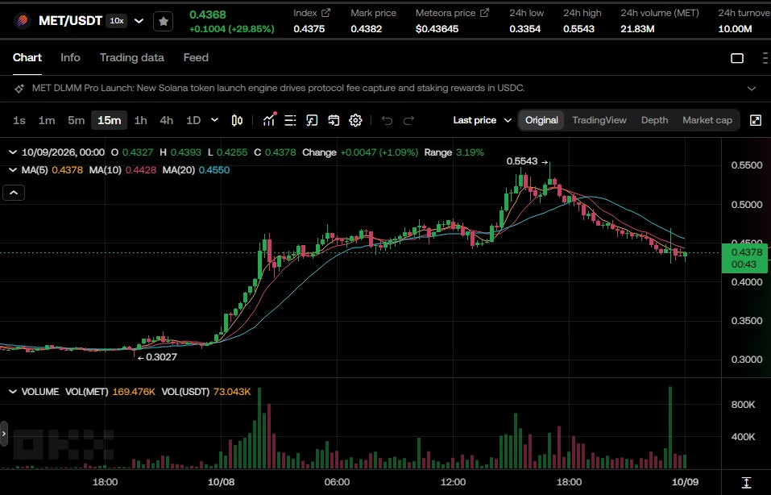Image resolution: width=771 pixels, height=495 pixels.
Task: Collapse the indicator legend with up-arrow button
Action: 14,193
